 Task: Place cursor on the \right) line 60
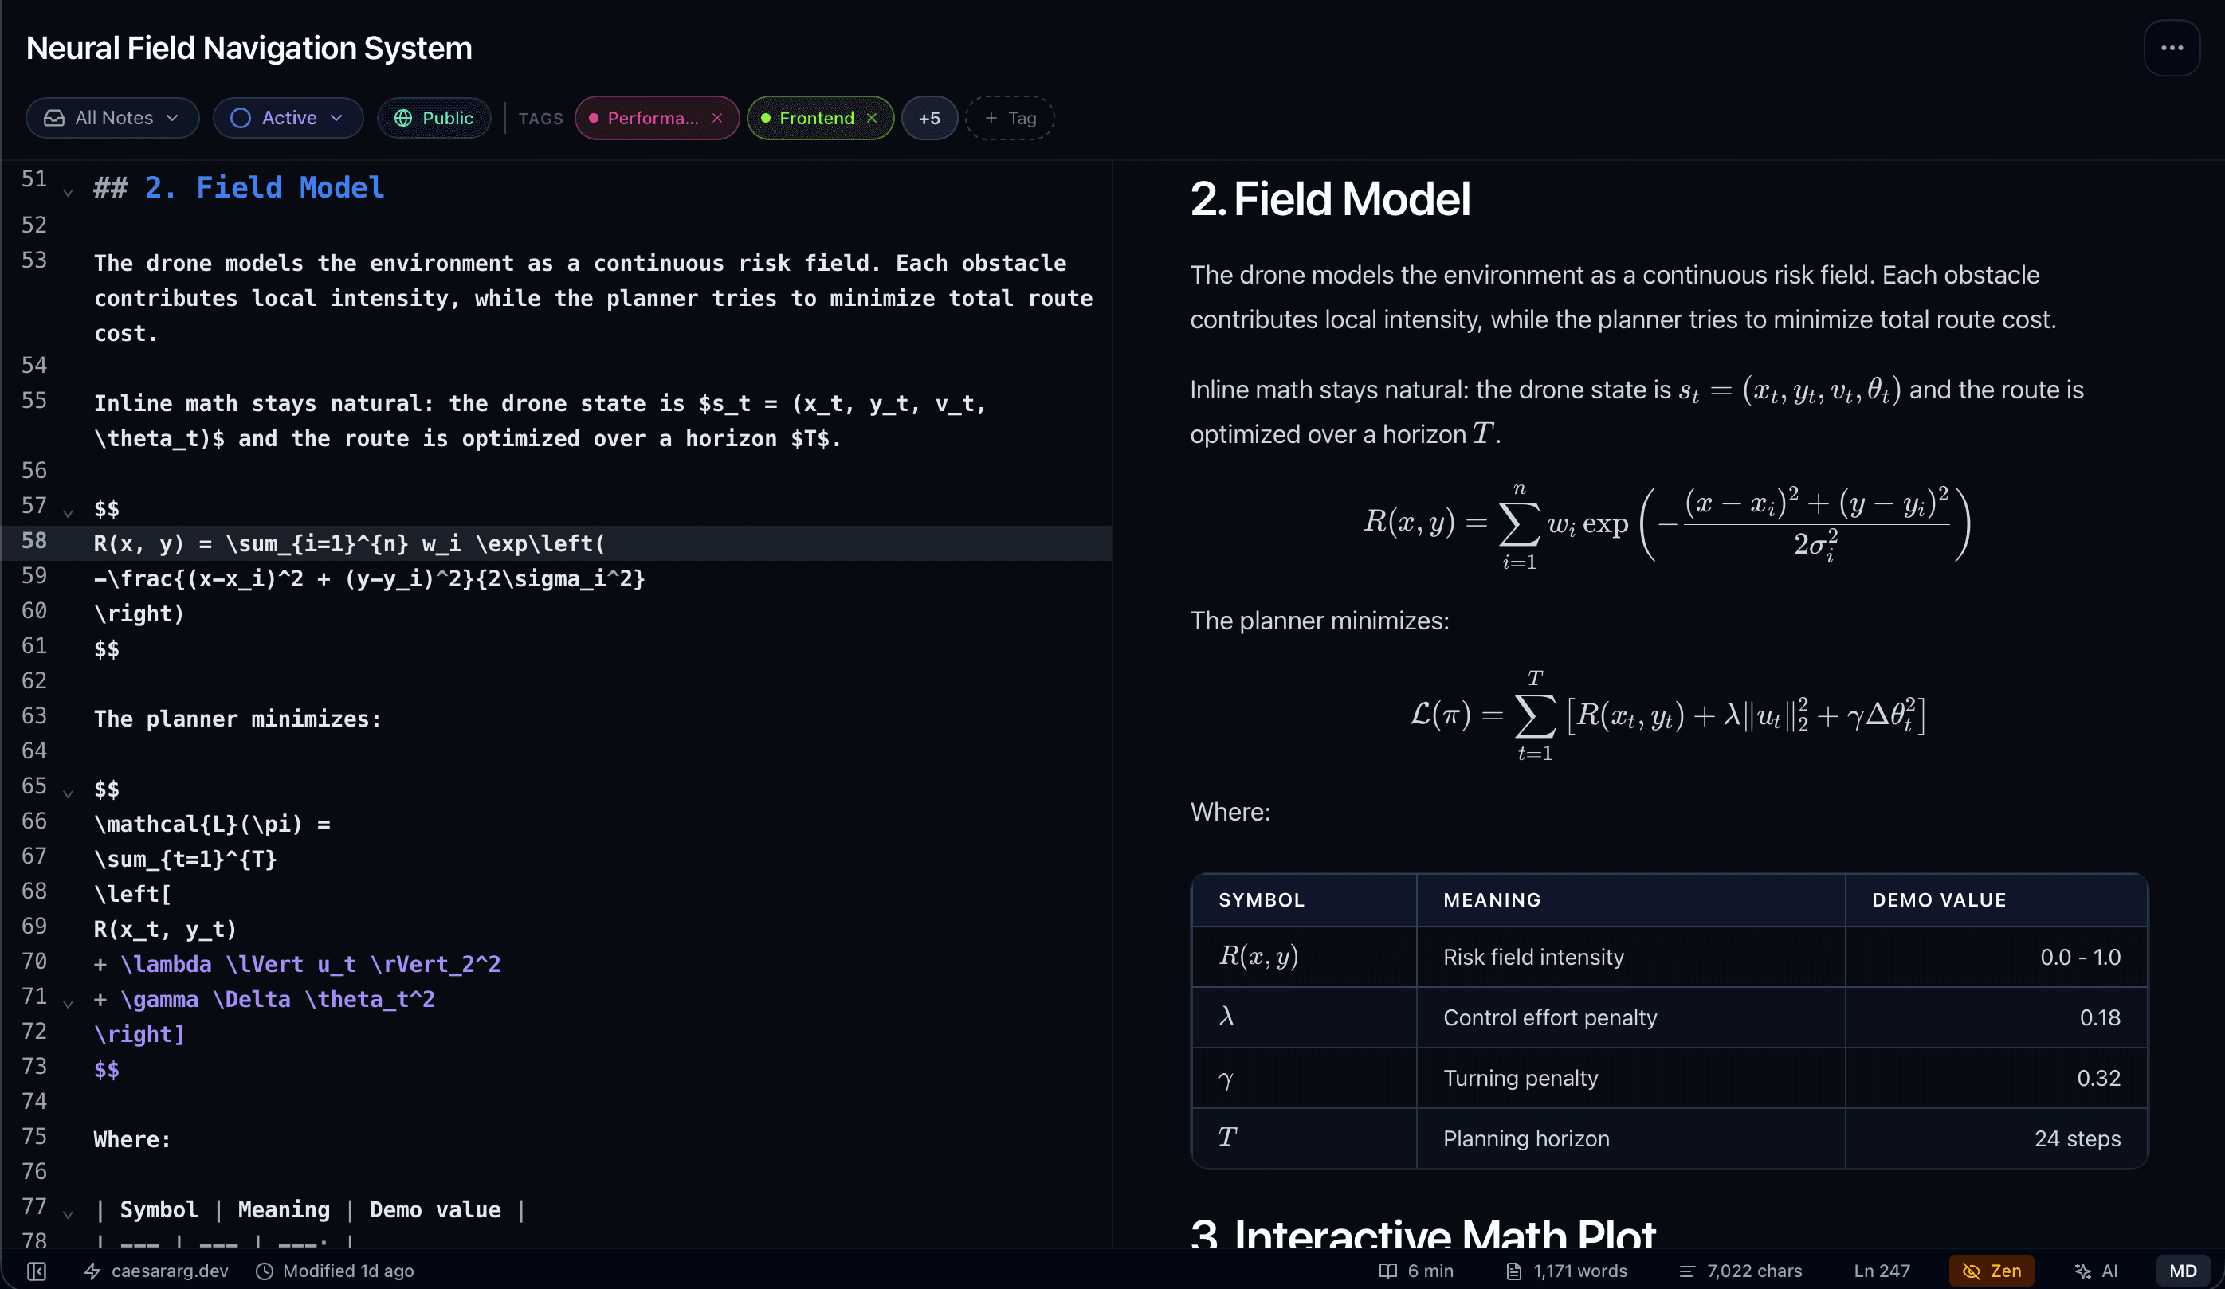coord(139,613)
